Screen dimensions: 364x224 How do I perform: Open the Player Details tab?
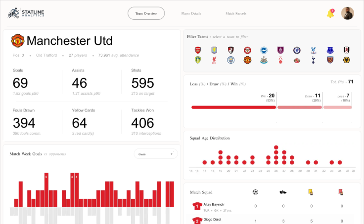click(x=191, y=13)
